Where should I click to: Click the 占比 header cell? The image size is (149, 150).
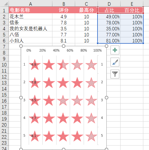tap(109, 10)
